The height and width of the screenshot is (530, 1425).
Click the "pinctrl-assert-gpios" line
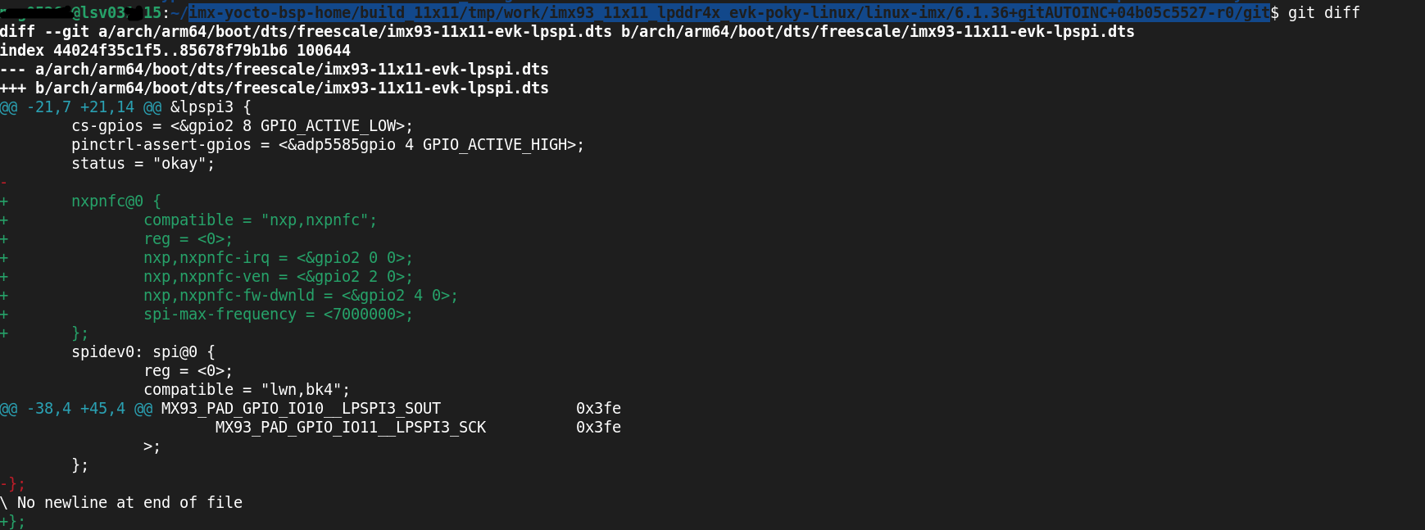327,144
